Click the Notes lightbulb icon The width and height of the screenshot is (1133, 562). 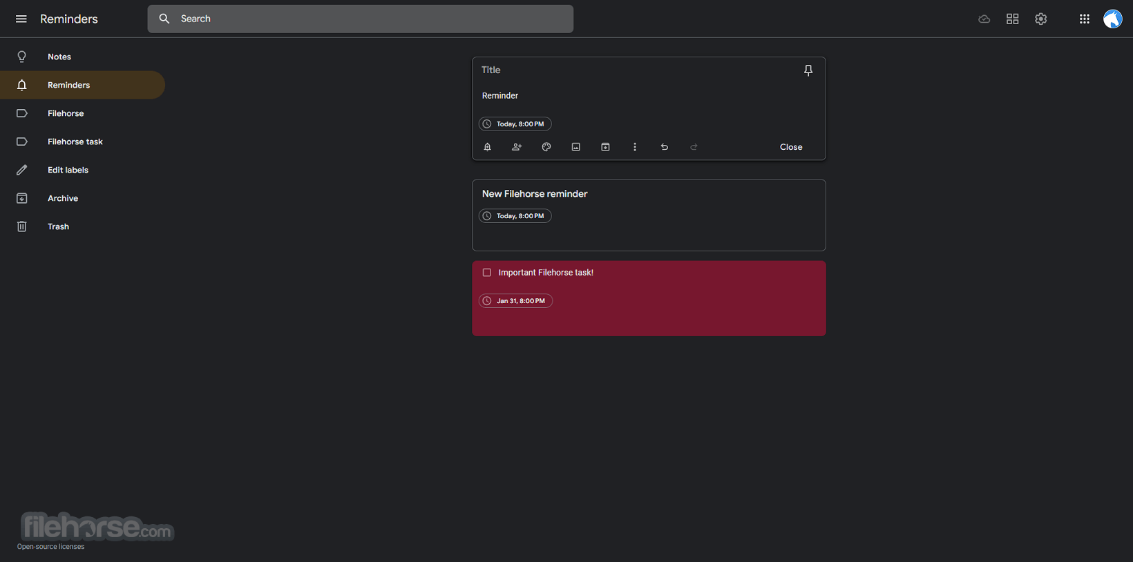coord(22,57)
